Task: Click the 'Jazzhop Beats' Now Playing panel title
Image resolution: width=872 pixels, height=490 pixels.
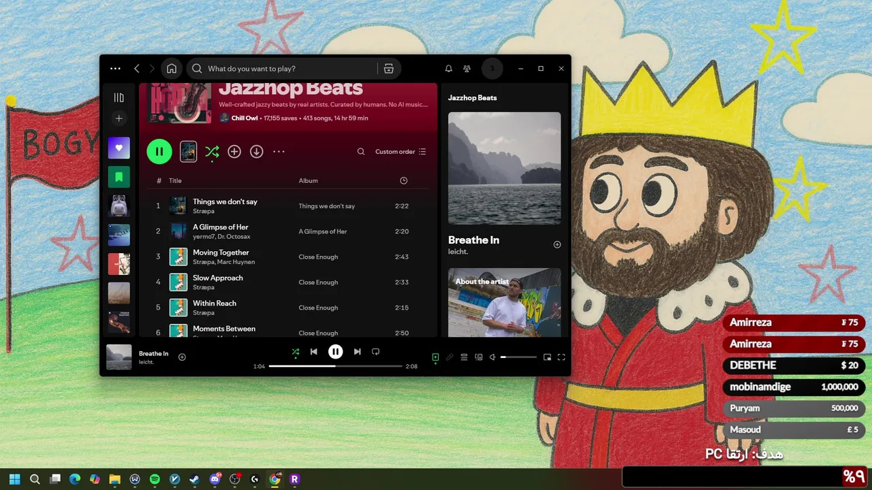Action: click(472, 98)
